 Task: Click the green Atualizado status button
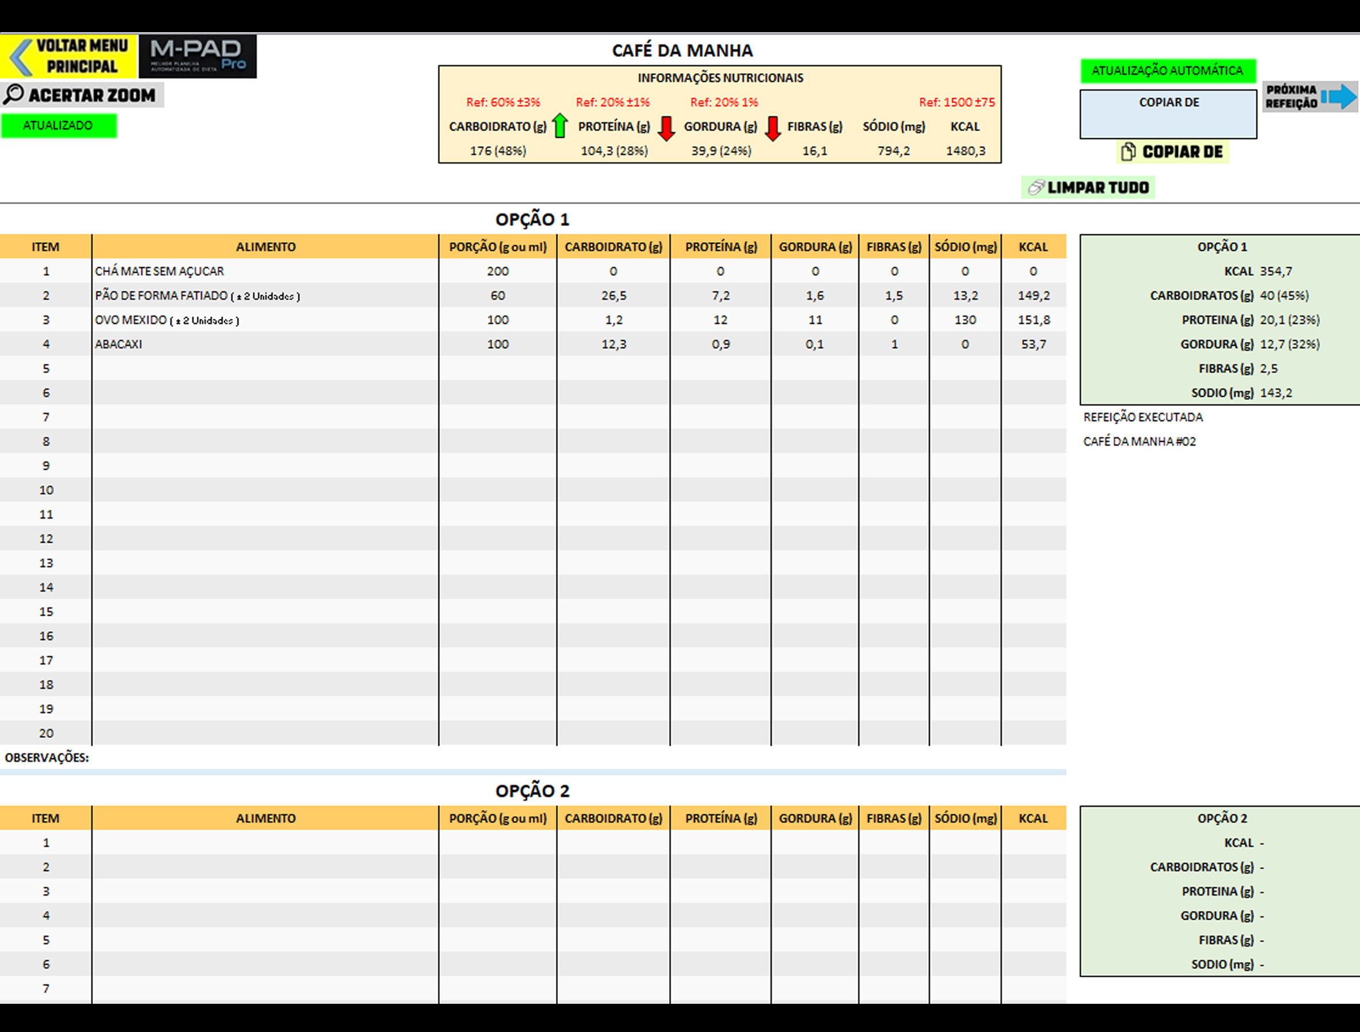(x=58, y=125)
